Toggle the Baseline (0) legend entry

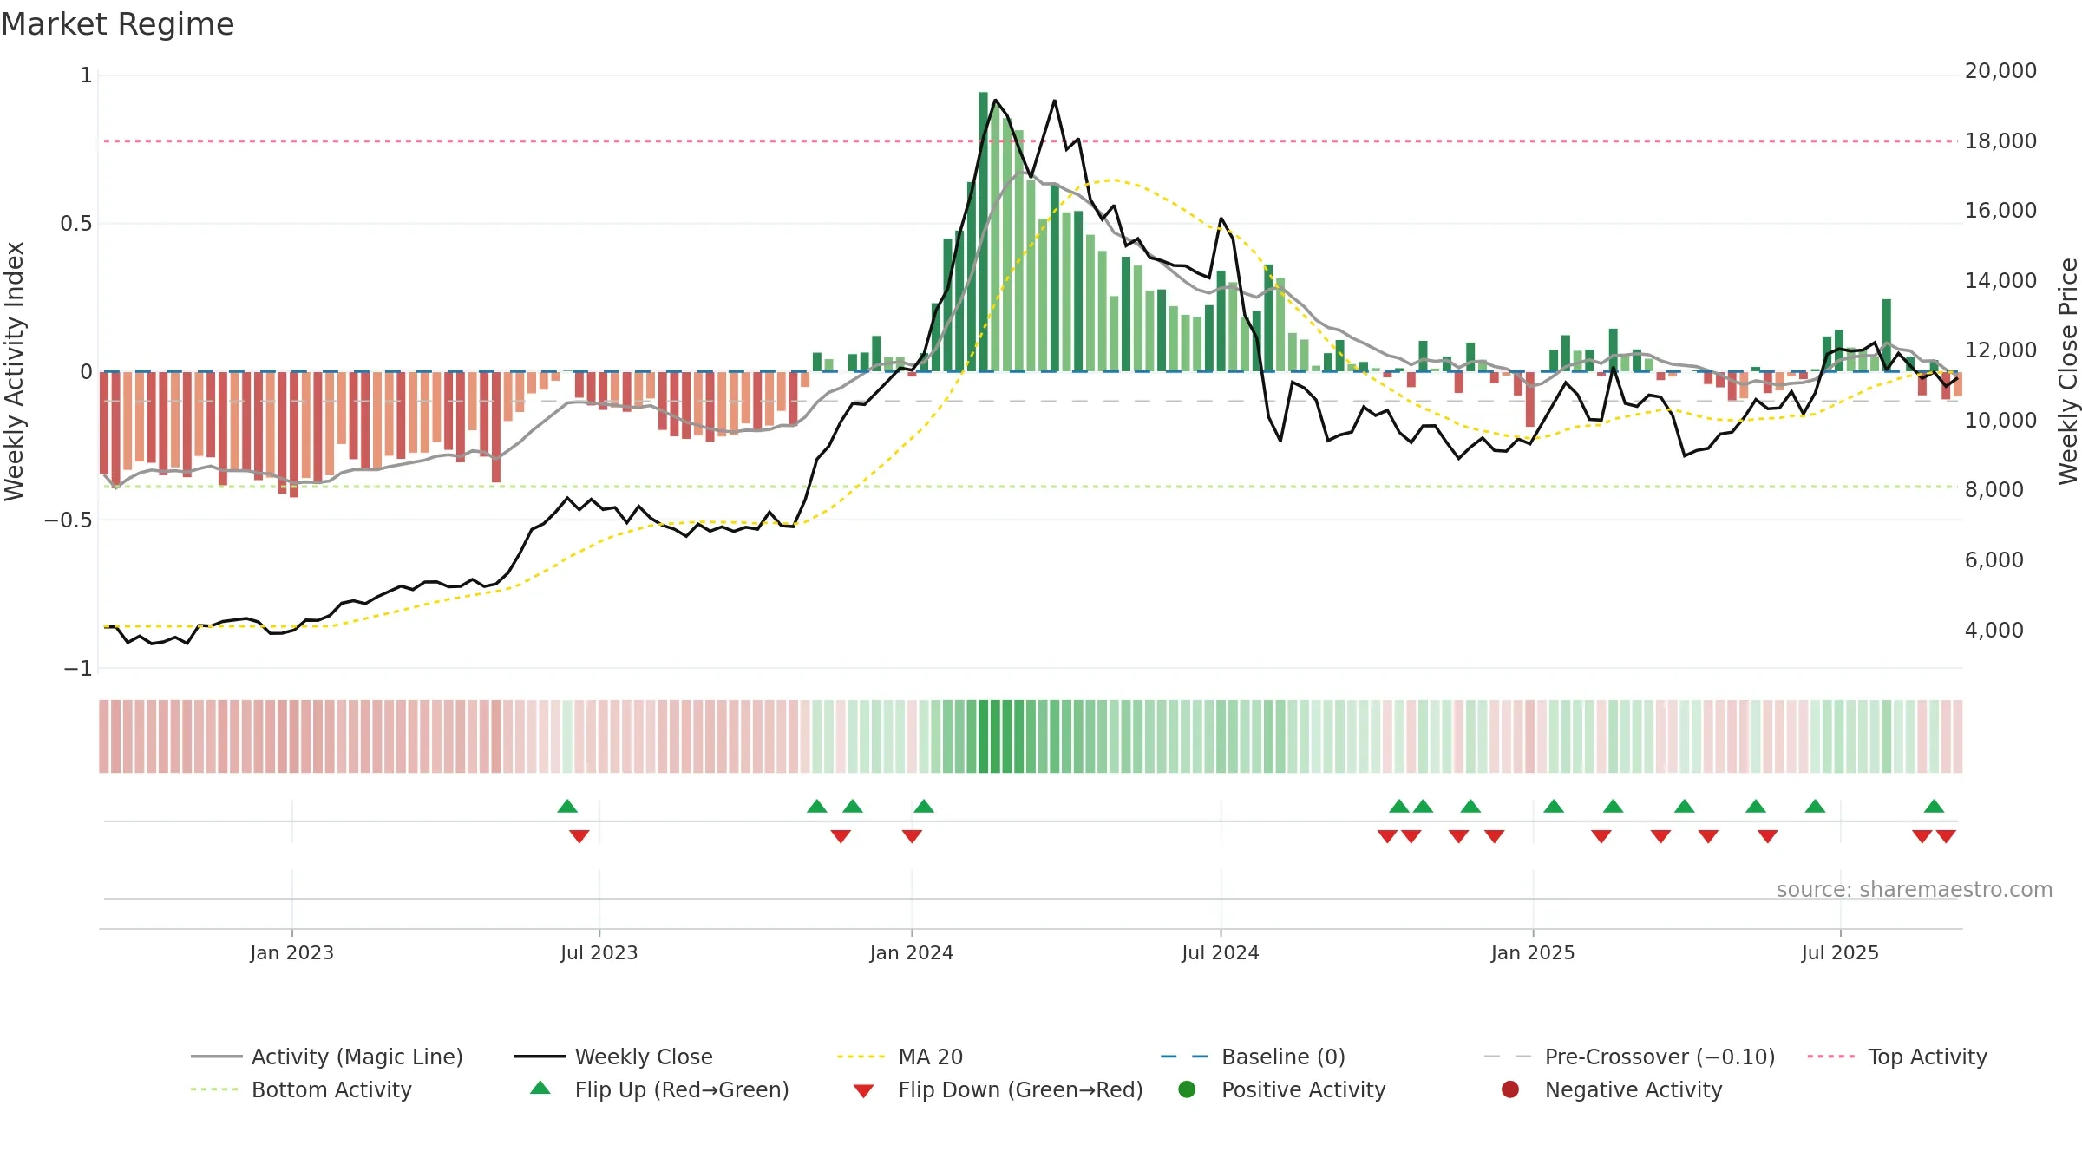[1253, 1057]
